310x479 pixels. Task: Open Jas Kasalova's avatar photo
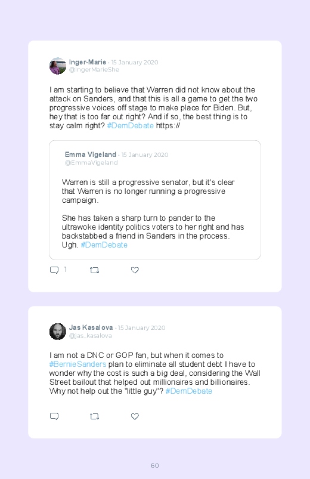pyautogui.click(x=58, y=332)
